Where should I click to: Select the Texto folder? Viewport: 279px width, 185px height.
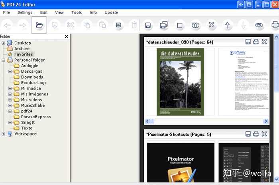point(27,128)
